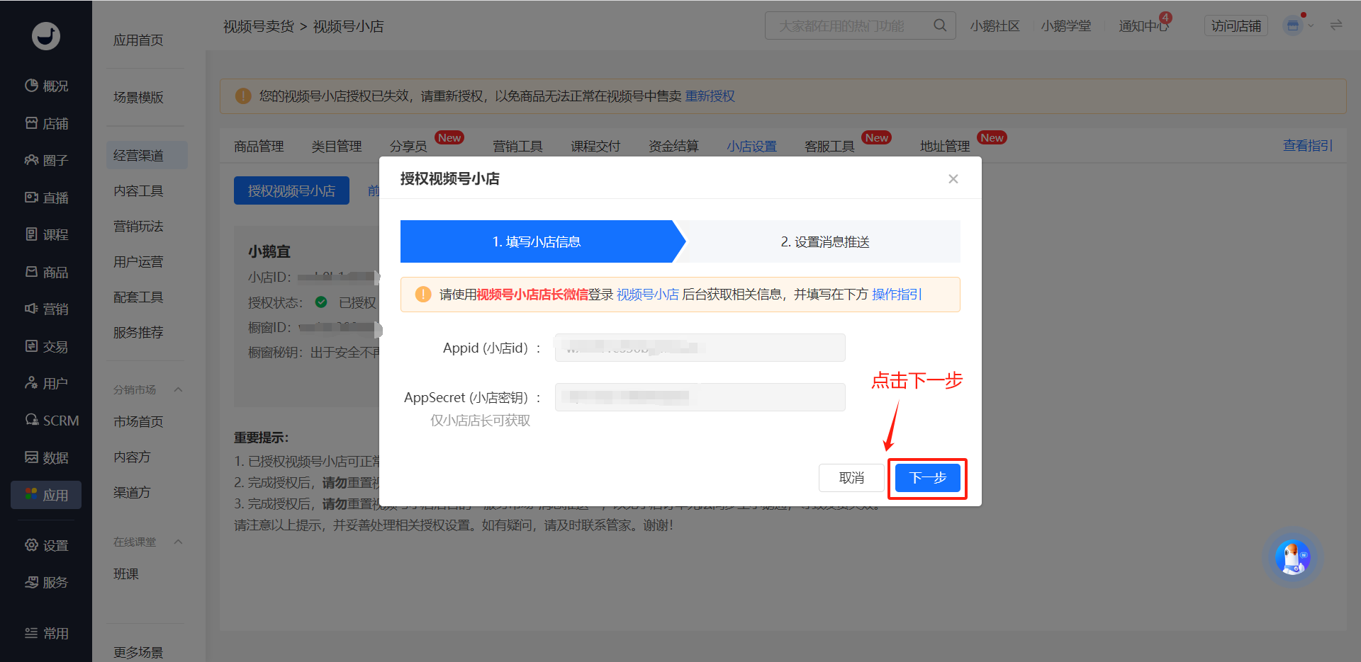
Task: Open 数据 in left sidebar
Action: [x=46, y=457]
